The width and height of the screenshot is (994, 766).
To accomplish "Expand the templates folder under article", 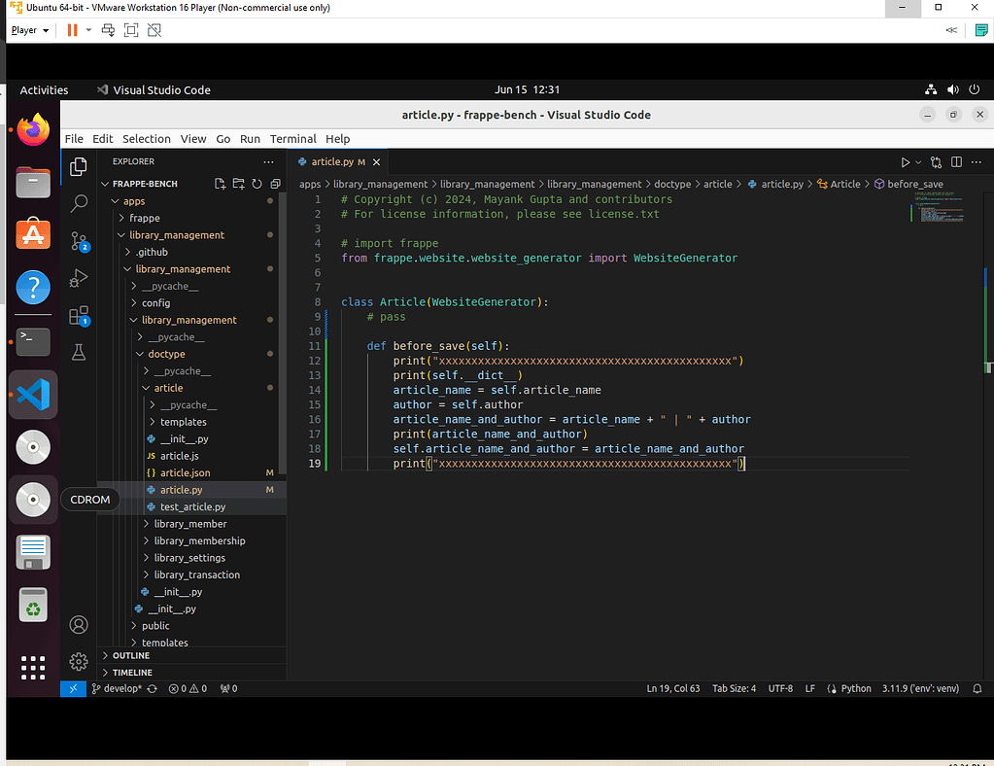I will 184,422.
